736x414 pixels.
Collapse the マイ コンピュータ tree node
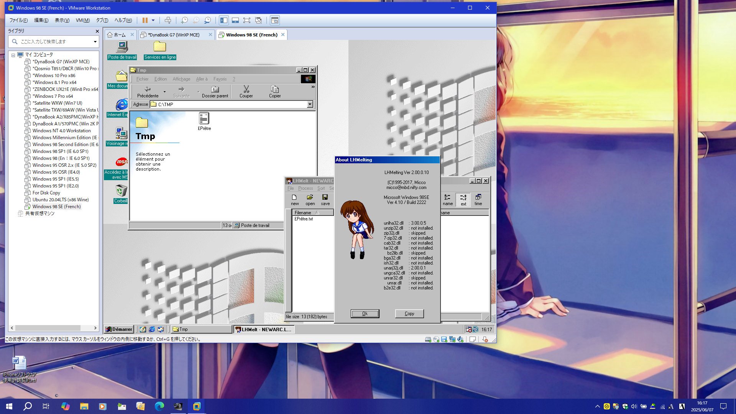13,55
